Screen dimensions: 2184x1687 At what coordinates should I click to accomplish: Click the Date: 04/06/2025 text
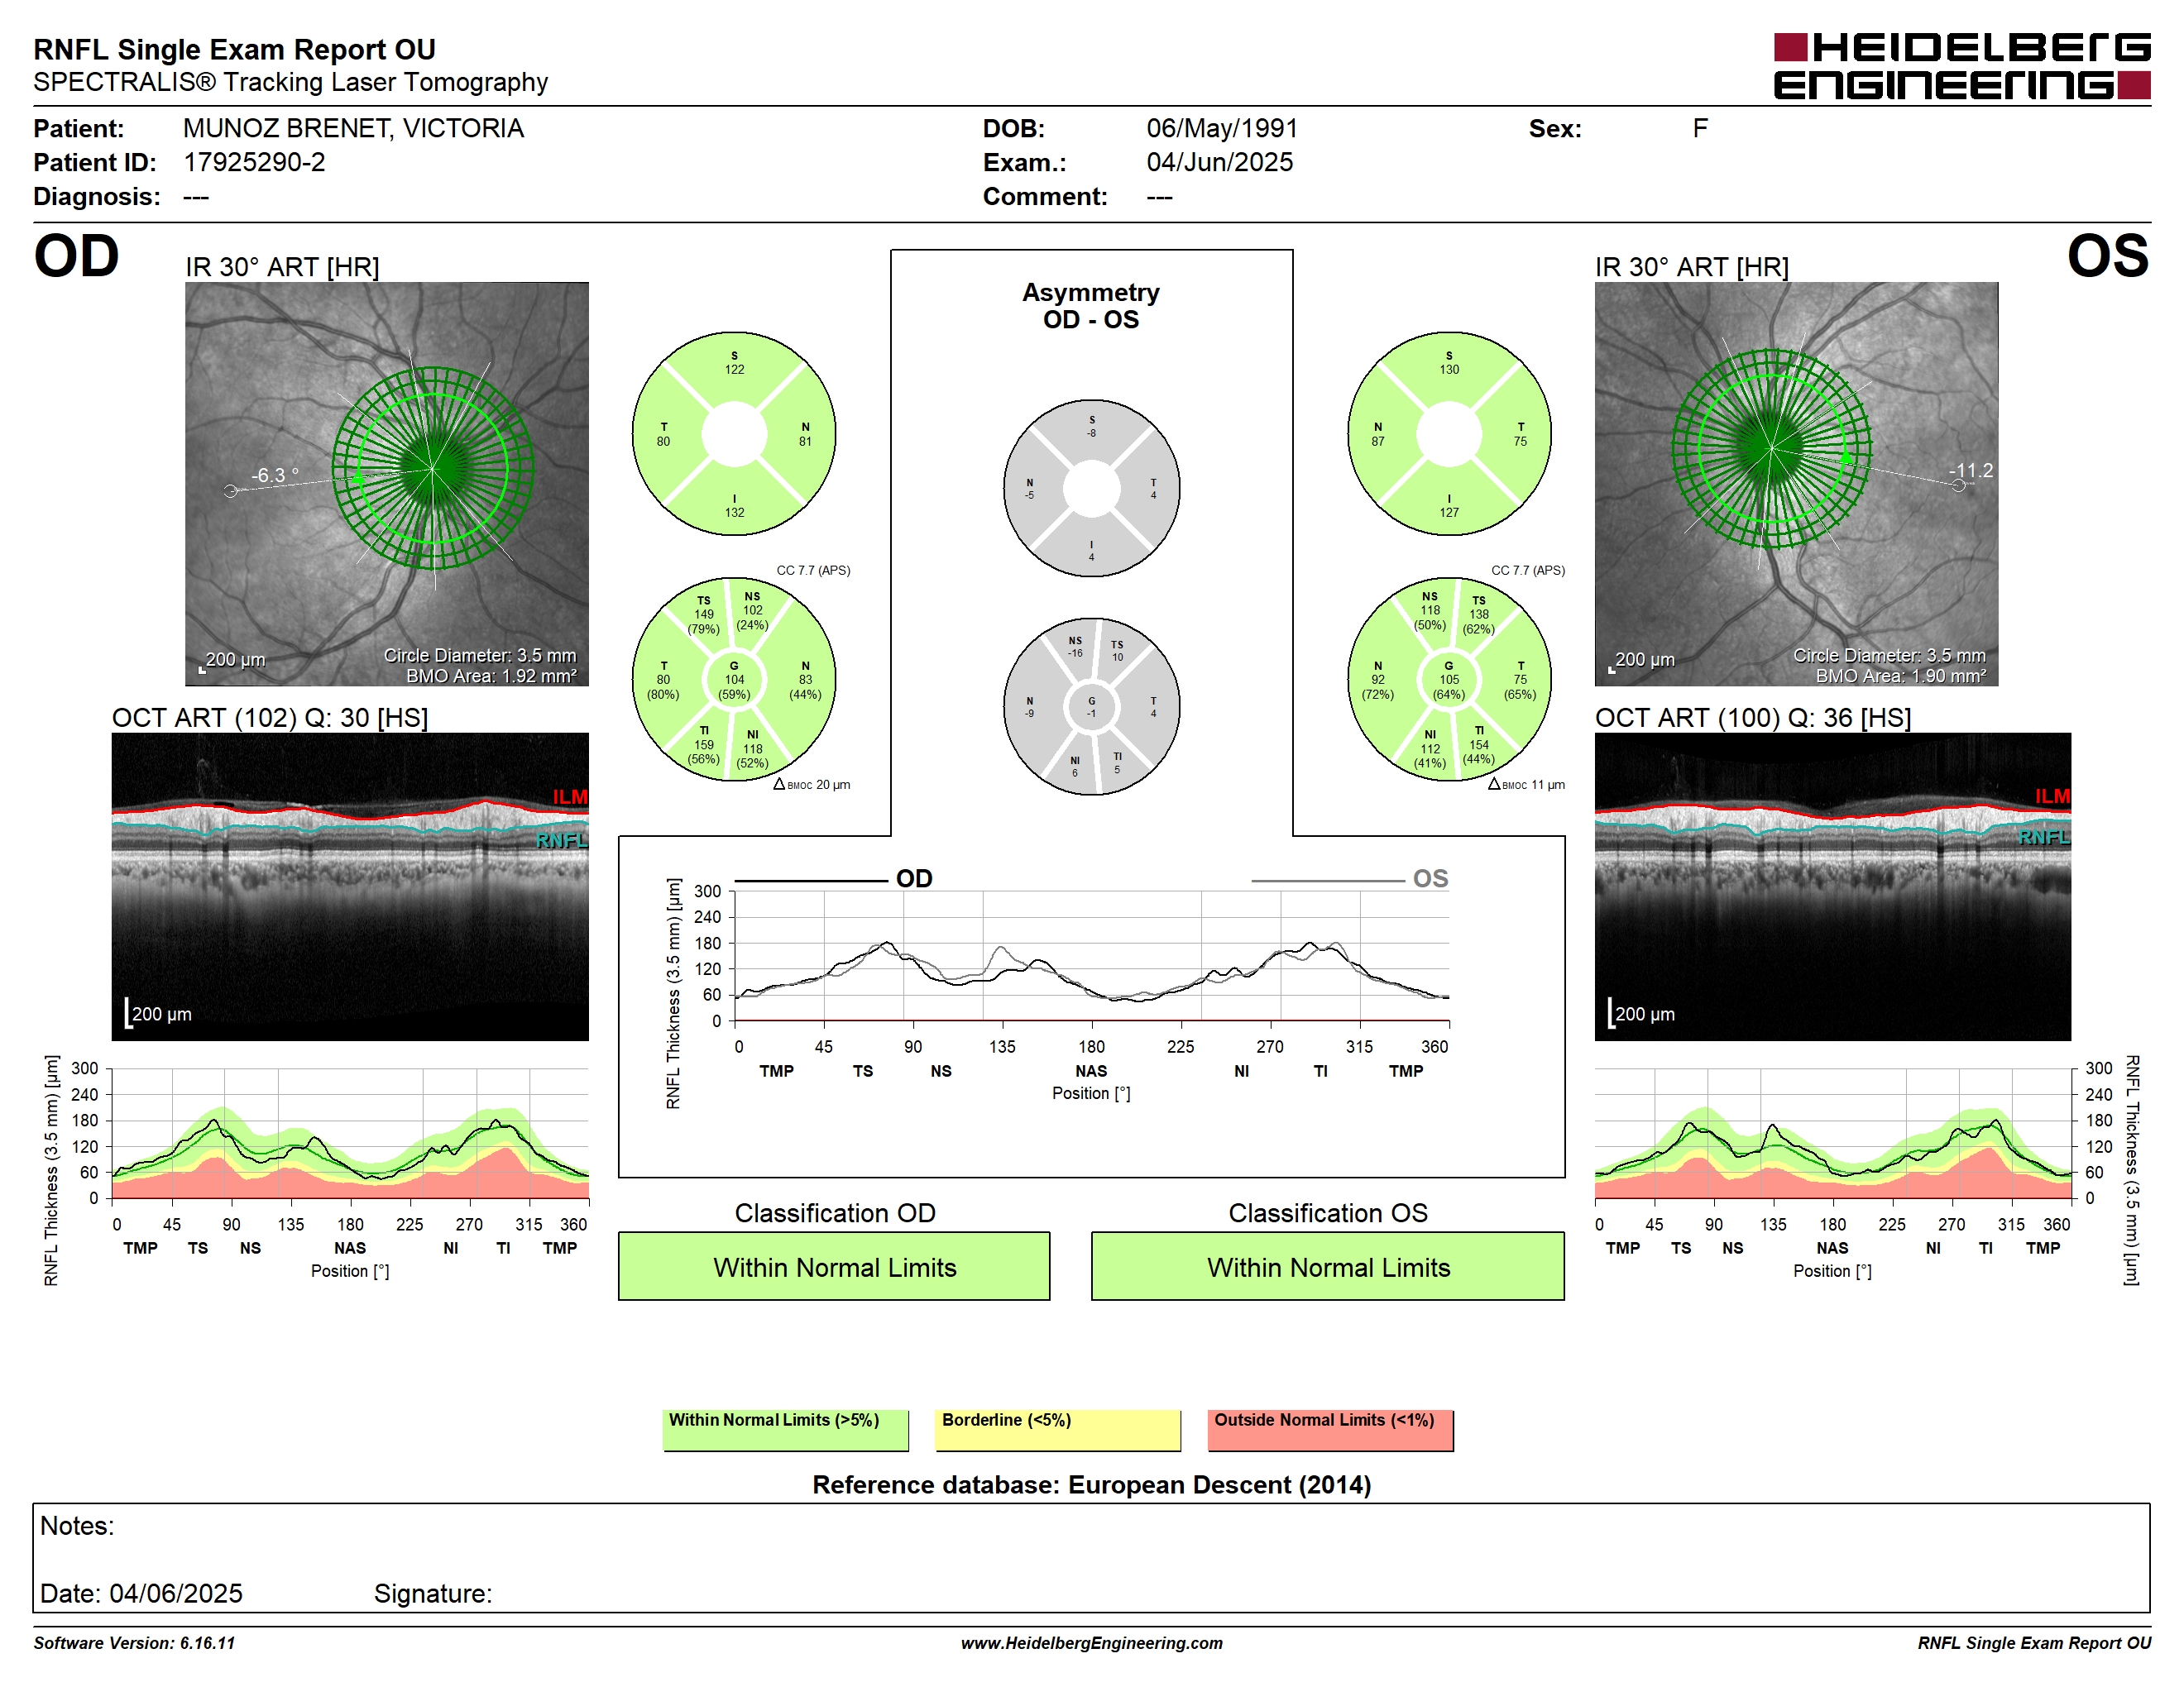pyautogui.click(x=141, y=1593)
